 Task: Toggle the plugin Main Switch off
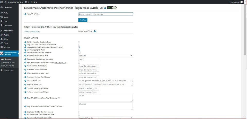pyautogui.click(x=112, y=8)
